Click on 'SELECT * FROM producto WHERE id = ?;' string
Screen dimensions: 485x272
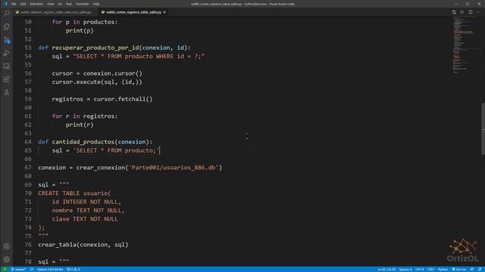coord(139,56)
